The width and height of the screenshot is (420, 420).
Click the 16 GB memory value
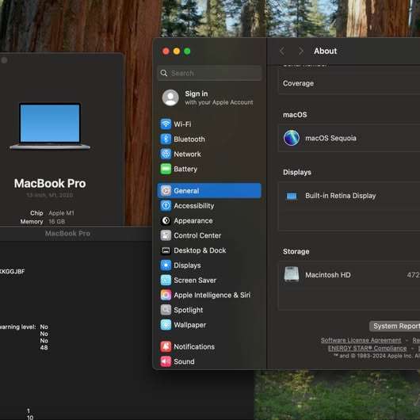tap(57, 222)
